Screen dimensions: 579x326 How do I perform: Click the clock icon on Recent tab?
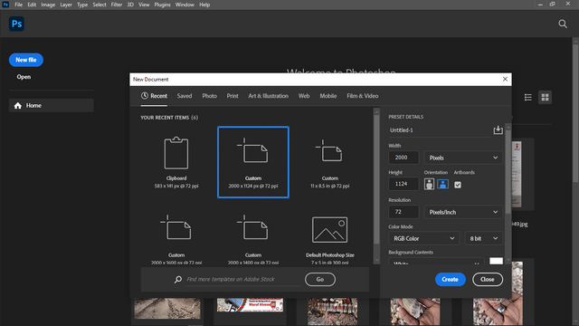(145, 96)
